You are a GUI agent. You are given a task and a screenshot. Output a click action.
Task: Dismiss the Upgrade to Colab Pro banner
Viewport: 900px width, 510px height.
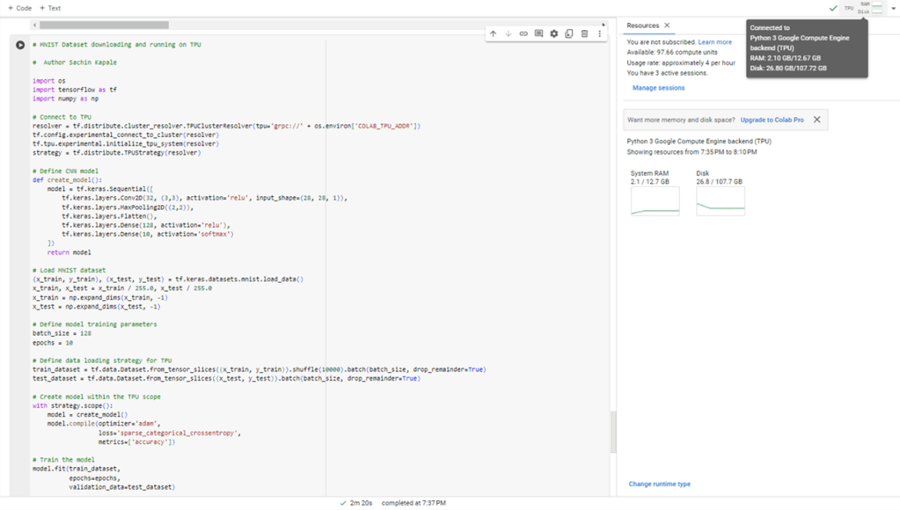tap(816, 120)
